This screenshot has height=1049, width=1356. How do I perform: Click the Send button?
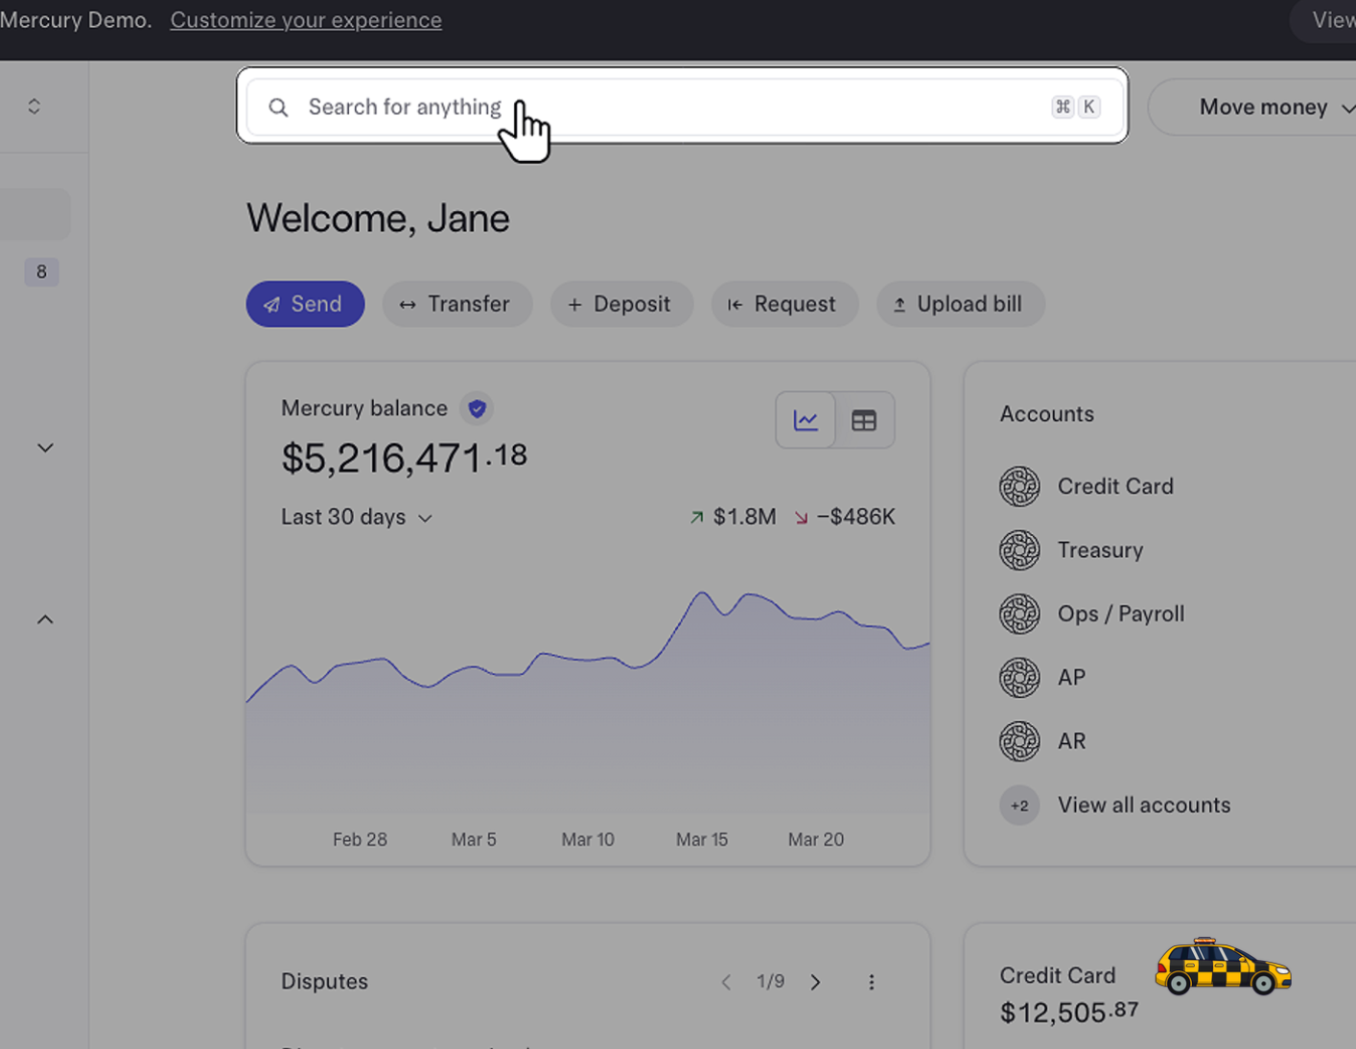[x=305, y=304]
